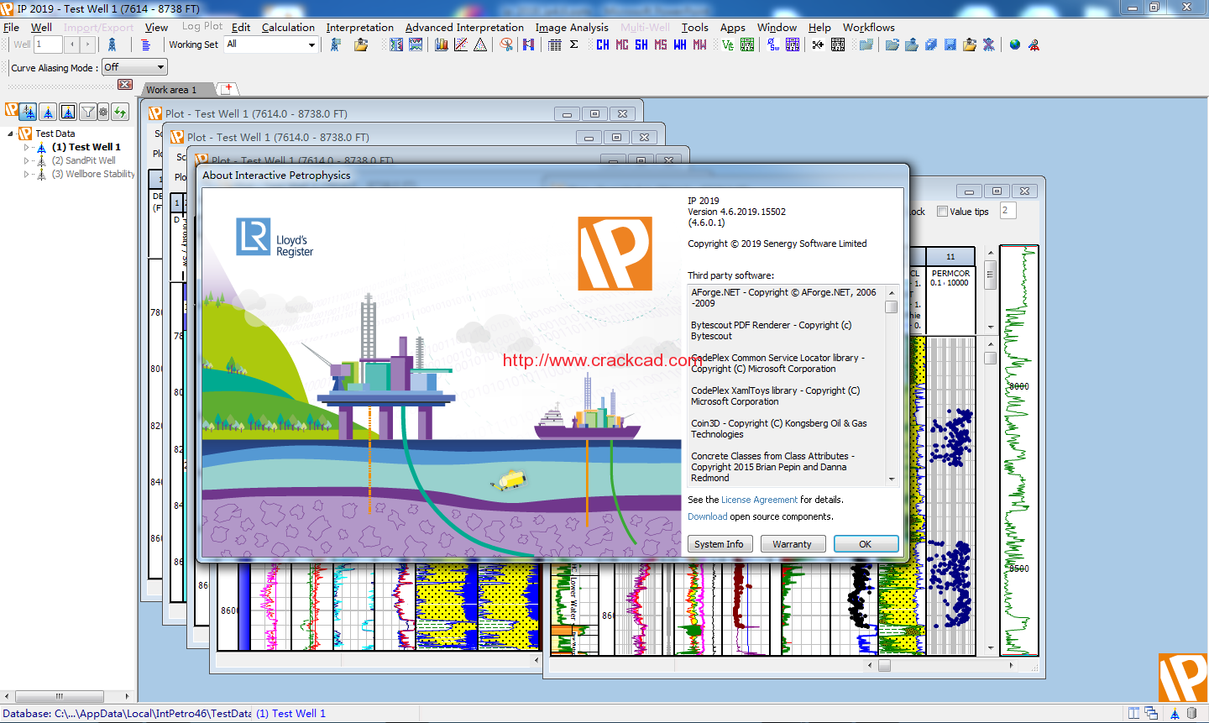Click the well derrick icon beside the Well stepper
The height and width of the screenshot is (723, 1209).
tap(112, 45)
